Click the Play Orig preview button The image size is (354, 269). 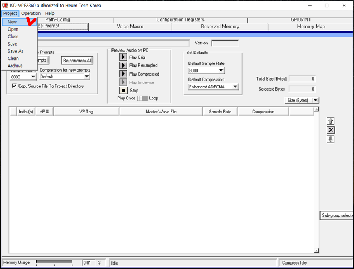tap(123, 57)
